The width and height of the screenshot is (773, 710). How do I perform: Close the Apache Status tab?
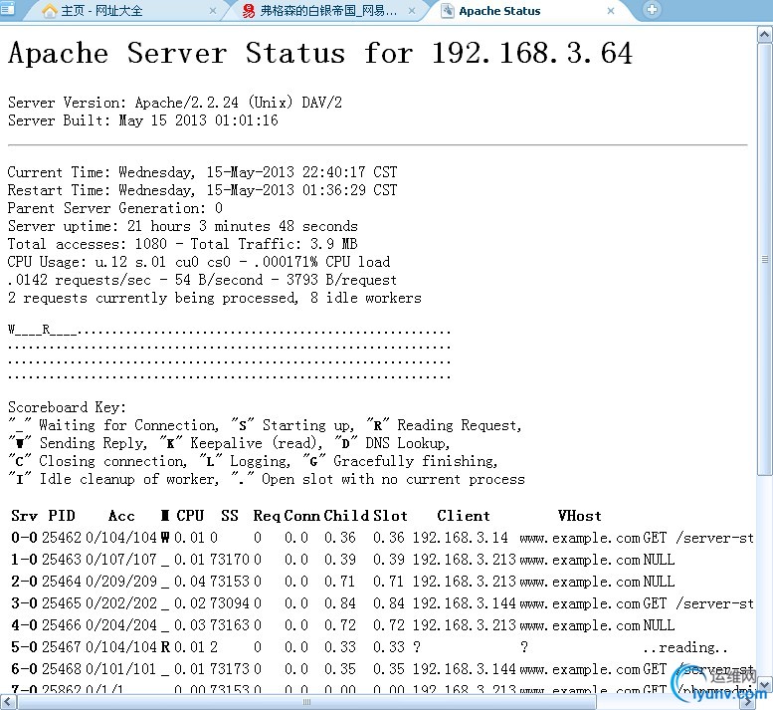[610, 10]
